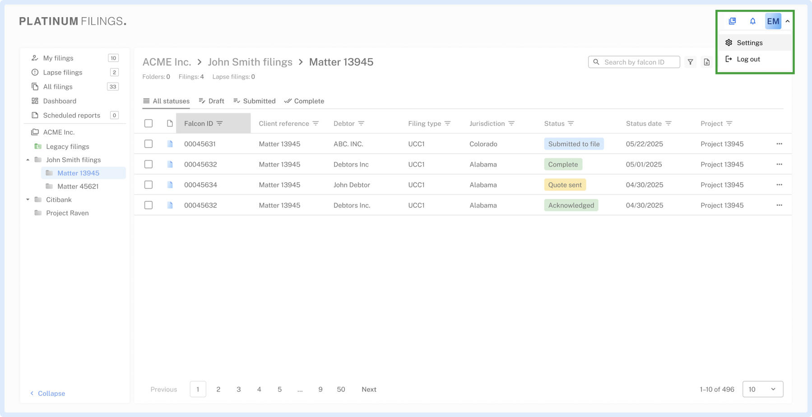The image size is (812, 417).
Task: Switch to All statuses tab
Action: click(x=166, y=101)
